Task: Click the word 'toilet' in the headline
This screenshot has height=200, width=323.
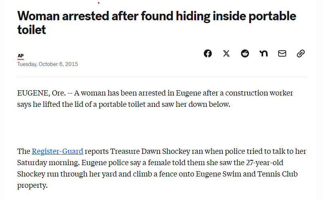Action: [32, 30]
